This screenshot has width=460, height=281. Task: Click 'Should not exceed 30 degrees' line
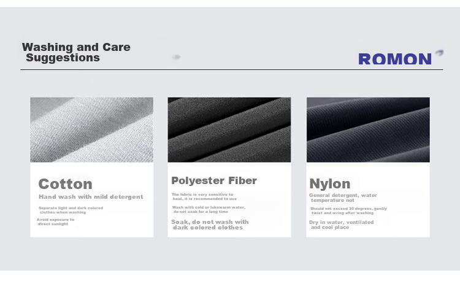pyautogui.click(x=348, y=210)
